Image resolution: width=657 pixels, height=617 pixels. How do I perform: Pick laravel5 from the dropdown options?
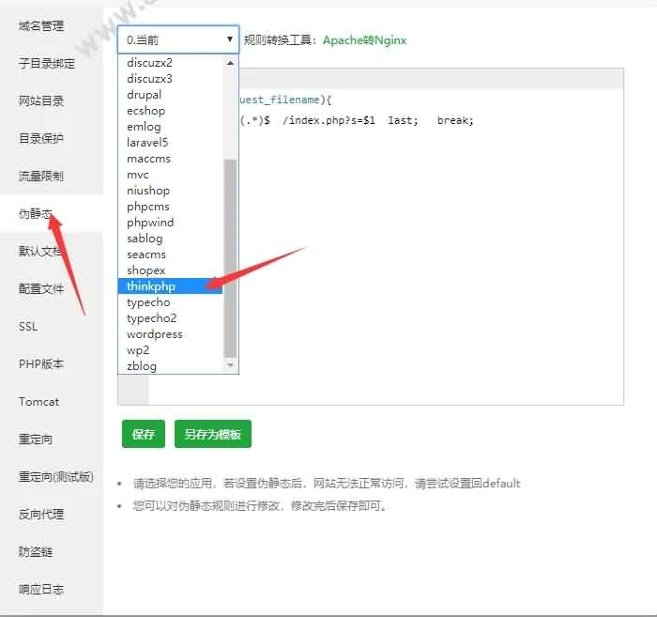pos(148,143)
